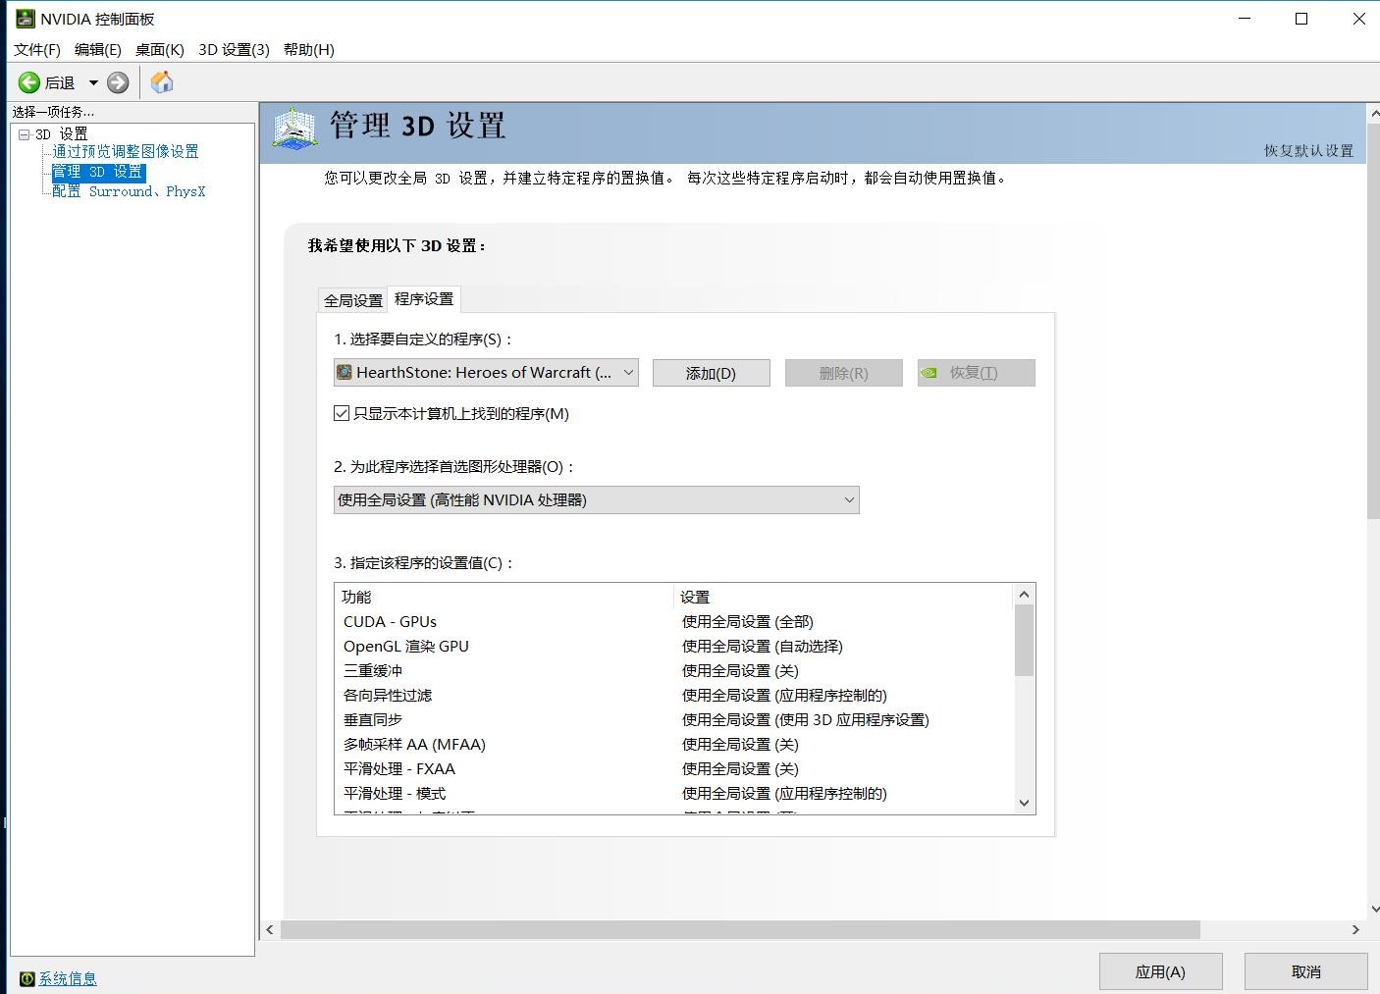Viewport: 1380px width, 994px height.
Task: Minimize the NVIDIA 控制面板 window
Action: (1245, 19)
